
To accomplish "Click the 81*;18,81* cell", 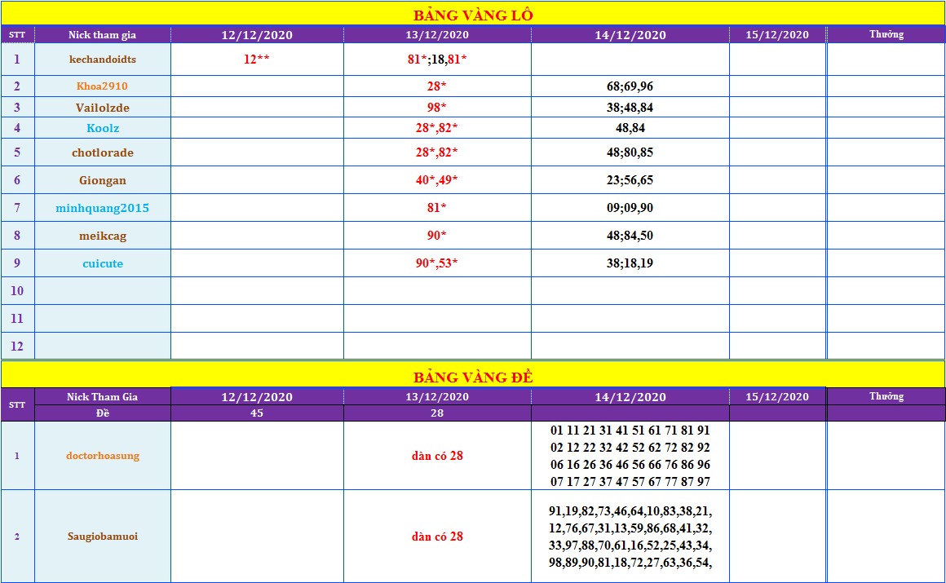I will click(437, 60).
